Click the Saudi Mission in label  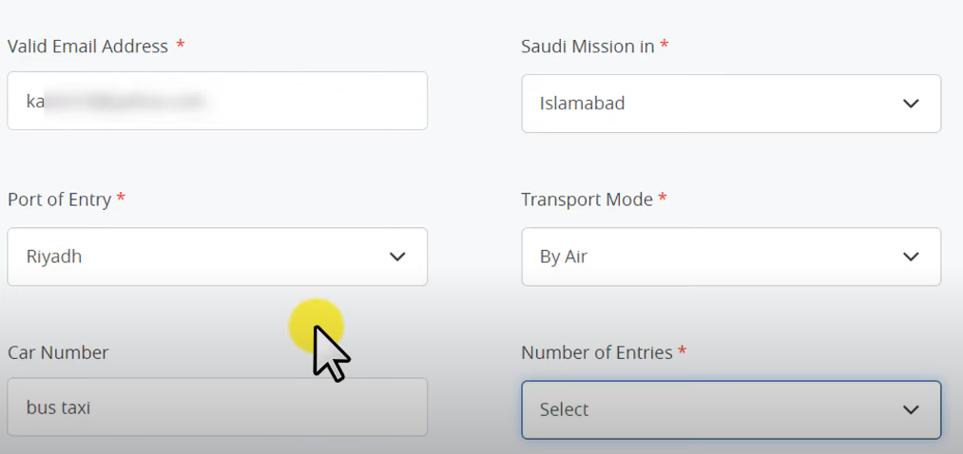click(x=587, y=47)
